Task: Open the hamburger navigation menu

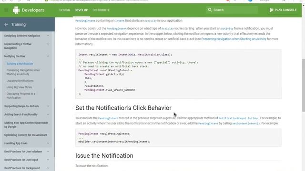Action: pyautogui.click(x=6, y=10)
